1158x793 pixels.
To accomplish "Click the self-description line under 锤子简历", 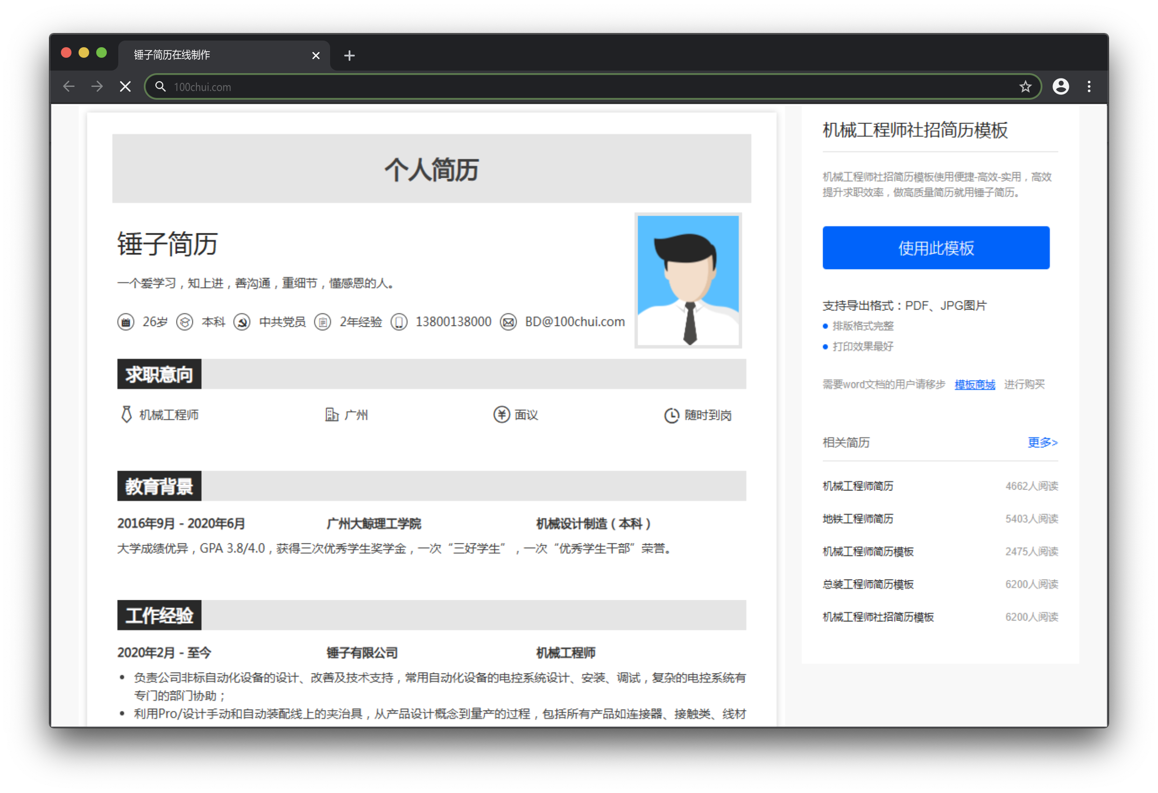I will pos(256,284).
